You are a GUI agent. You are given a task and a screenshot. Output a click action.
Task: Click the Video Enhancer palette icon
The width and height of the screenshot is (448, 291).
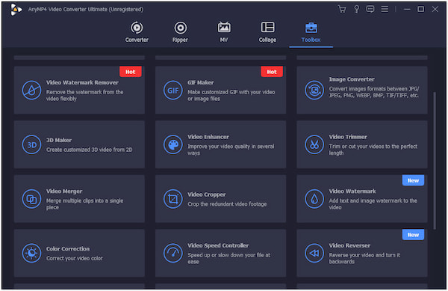[173, 144]
